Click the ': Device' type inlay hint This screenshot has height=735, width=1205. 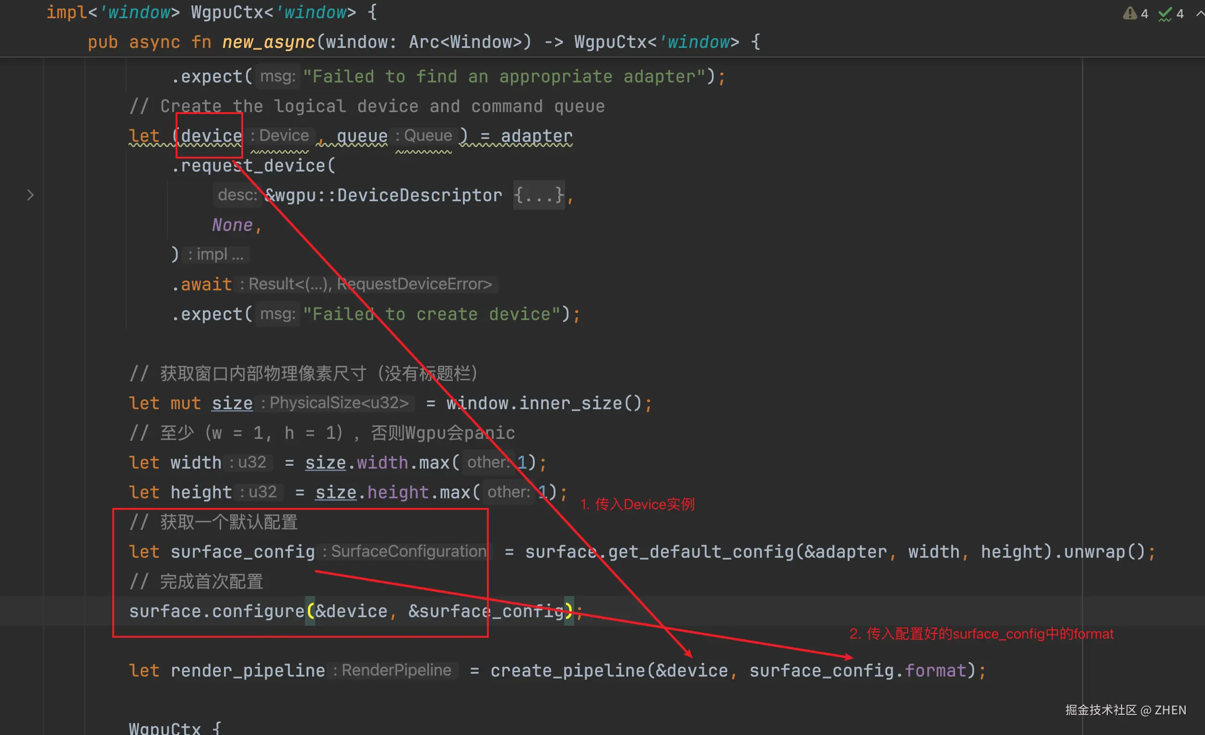(x=280, y=136)
